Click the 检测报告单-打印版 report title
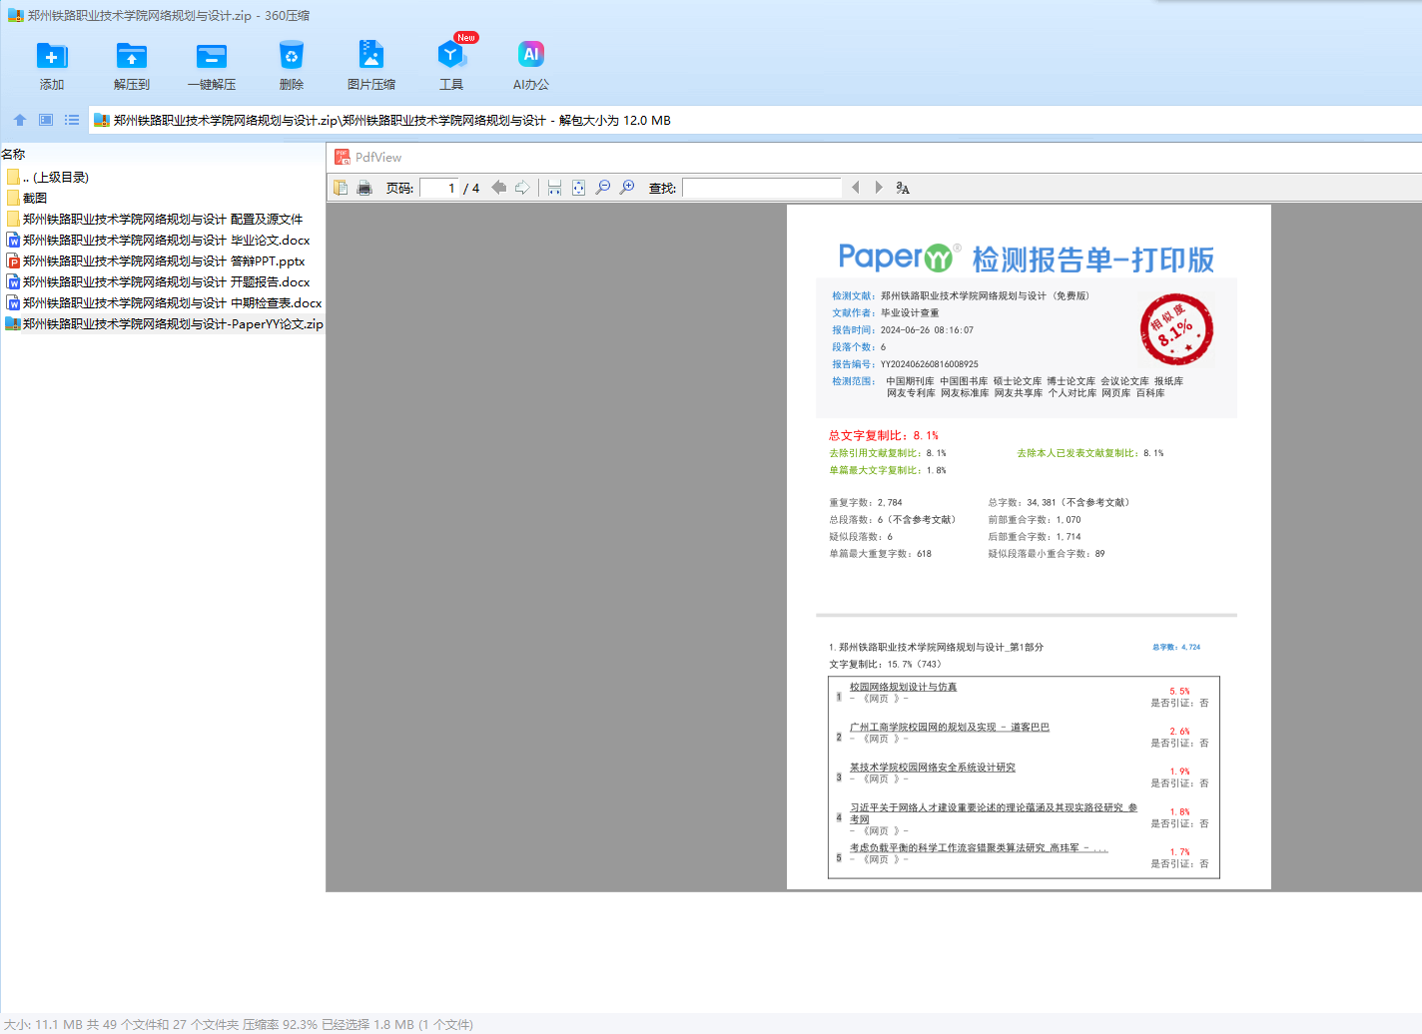 point(1093,259)
